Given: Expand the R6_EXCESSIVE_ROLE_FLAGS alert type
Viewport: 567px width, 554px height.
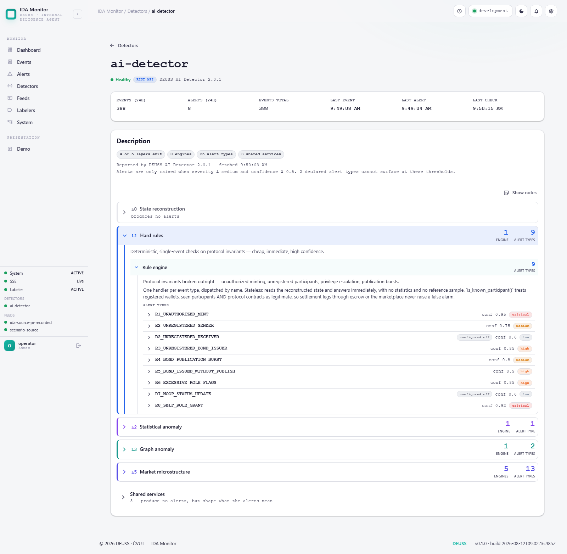Looking at the screenshot, I should (x=339, y=383).
